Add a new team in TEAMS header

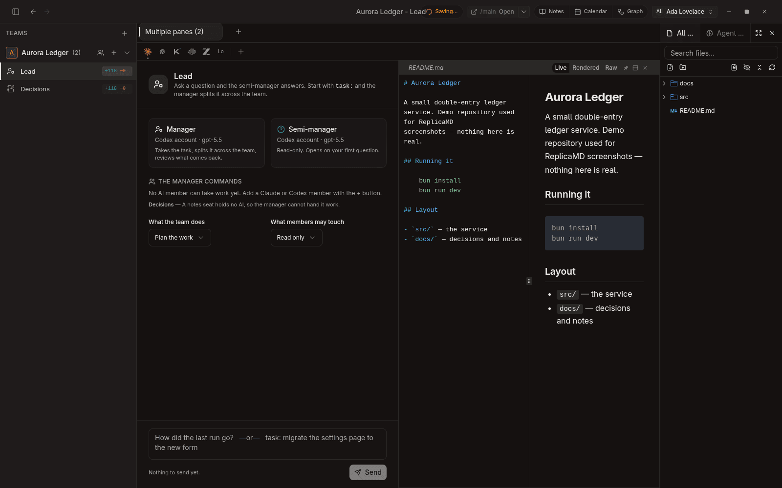coord(125,33)
